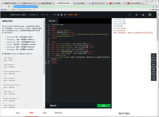Open the 问答 Q&A tab
The width and height of the screenshot is (159, 117).
31,113
